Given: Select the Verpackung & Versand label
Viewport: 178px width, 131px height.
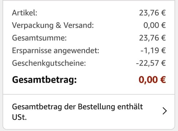Looking at the screenshot, I should (x=53, y=25).
